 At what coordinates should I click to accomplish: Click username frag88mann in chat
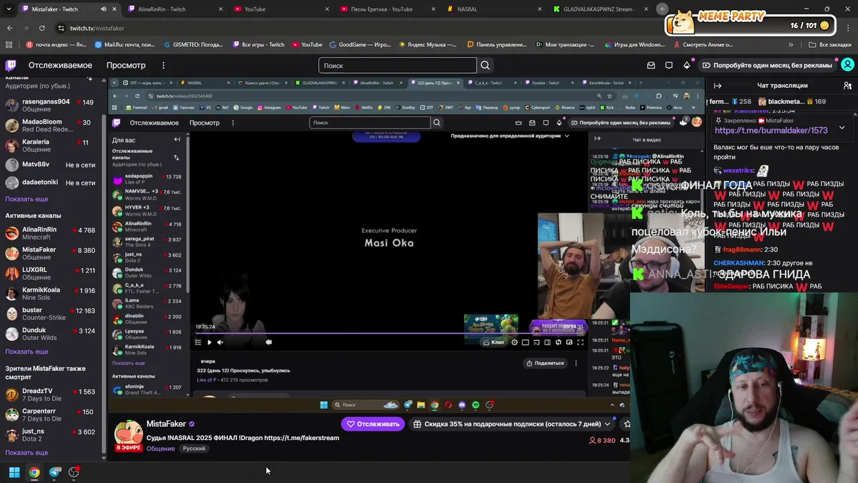pos(742,250)
